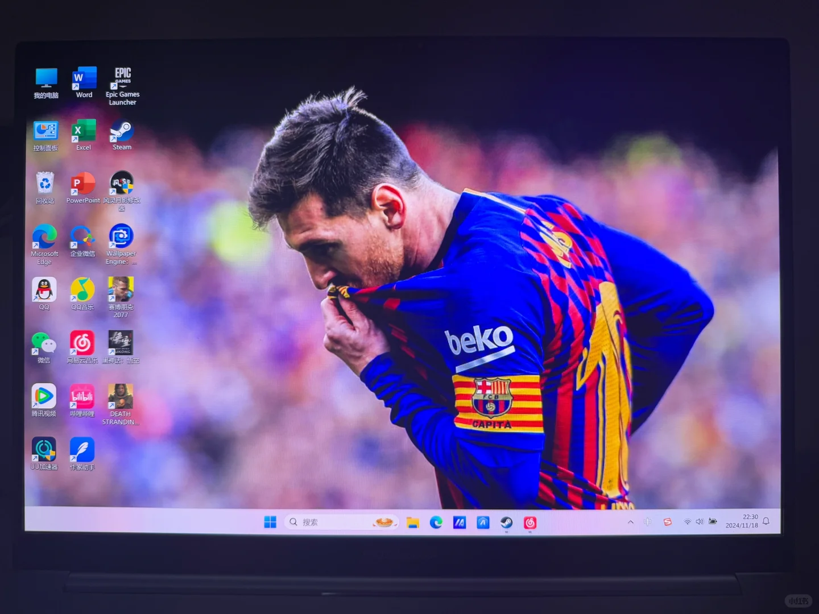Switch the input method language indicator
Viewport: 819px width, 614px height.
point(647,521)
